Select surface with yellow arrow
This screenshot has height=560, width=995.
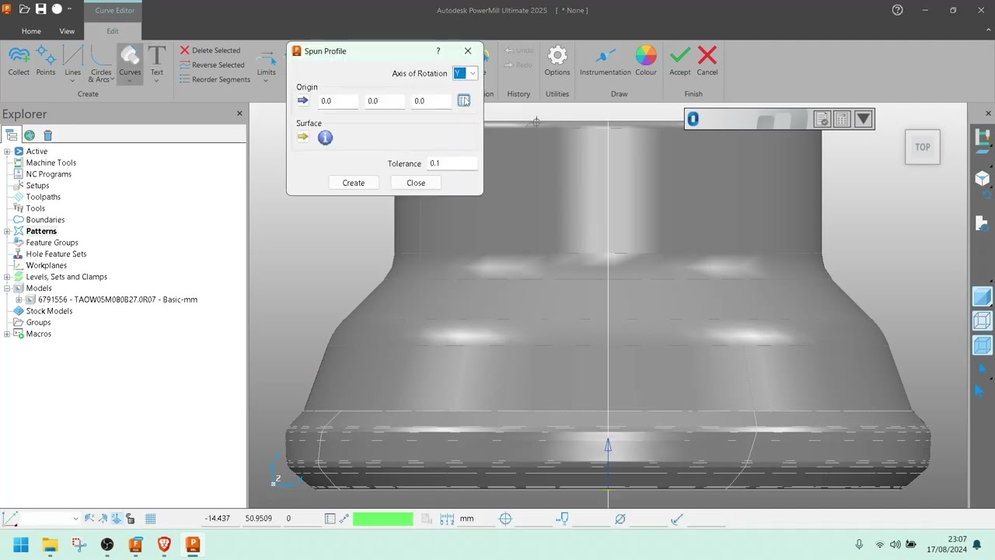pyautogui.click(x=303, y=137)
